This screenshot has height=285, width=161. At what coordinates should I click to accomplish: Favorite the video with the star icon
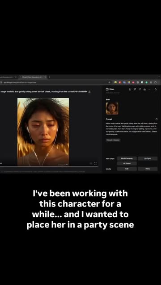click(156, 89)
